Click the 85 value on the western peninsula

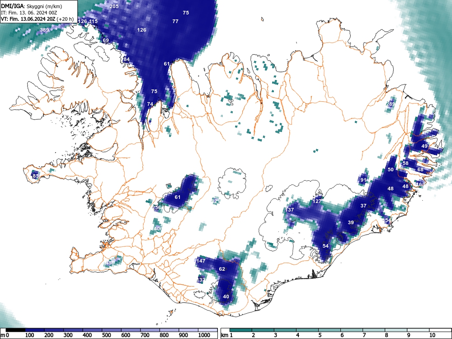coord(36,175)
